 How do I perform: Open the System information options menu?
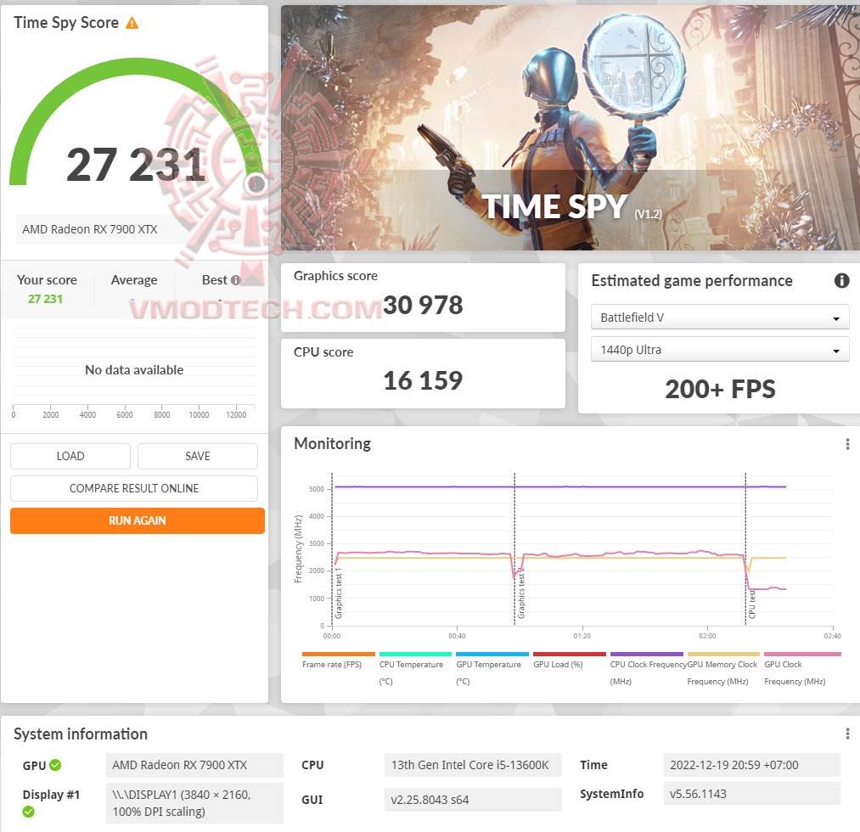846,732
